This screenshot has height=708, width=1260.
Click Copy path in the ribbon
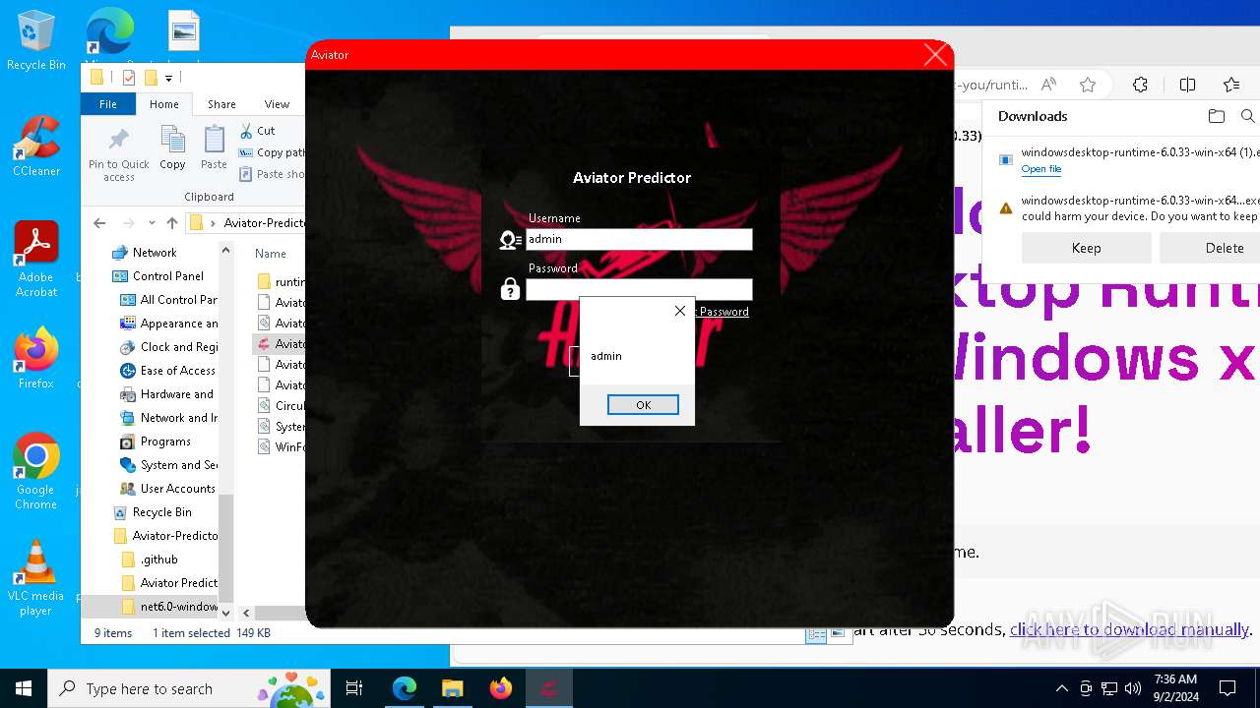click(x=272, y=152)
